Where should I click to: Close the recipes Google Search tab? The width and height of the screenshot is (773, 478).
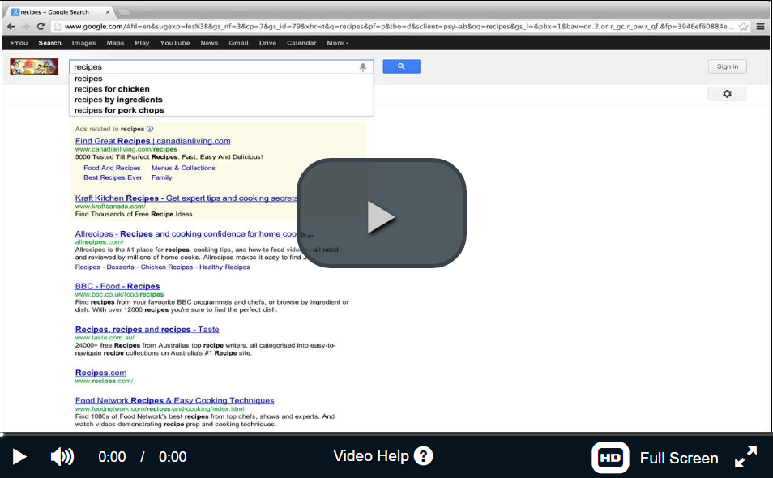click(108, 12)
